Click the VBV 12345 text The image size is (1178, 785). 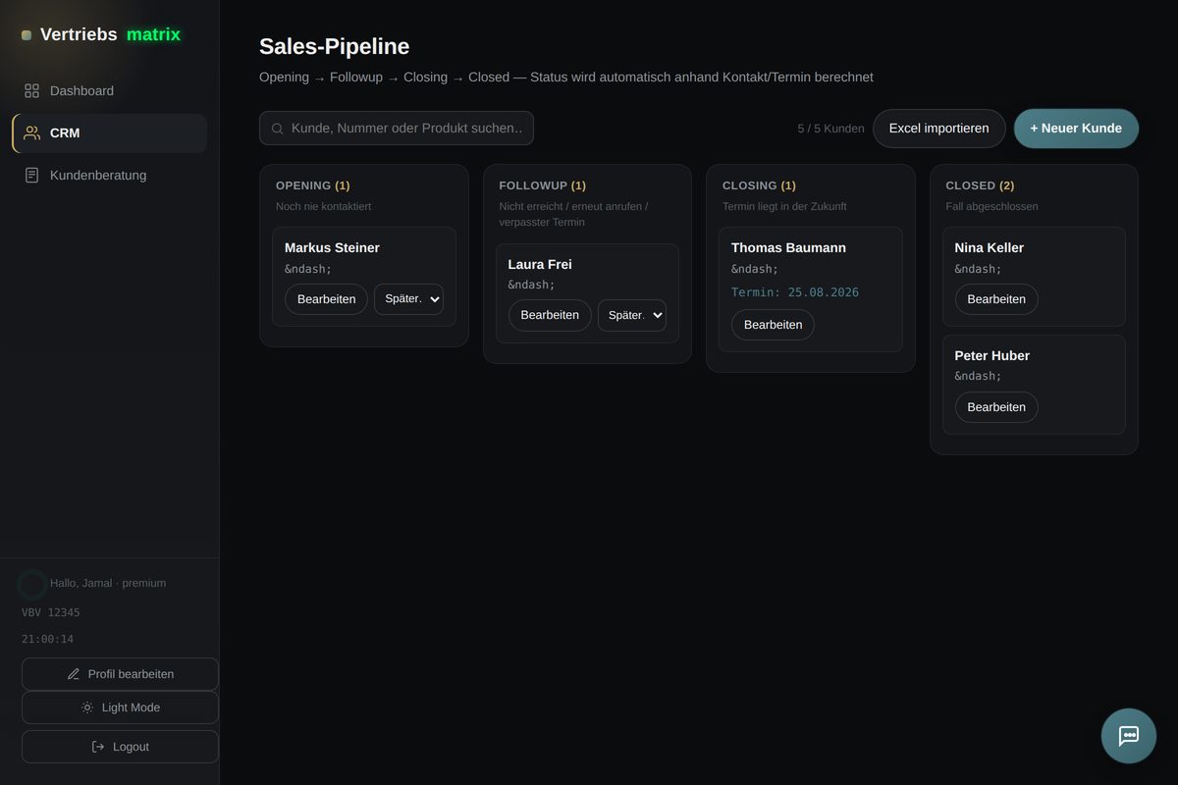pyautogui.click(x=51, y=612)
